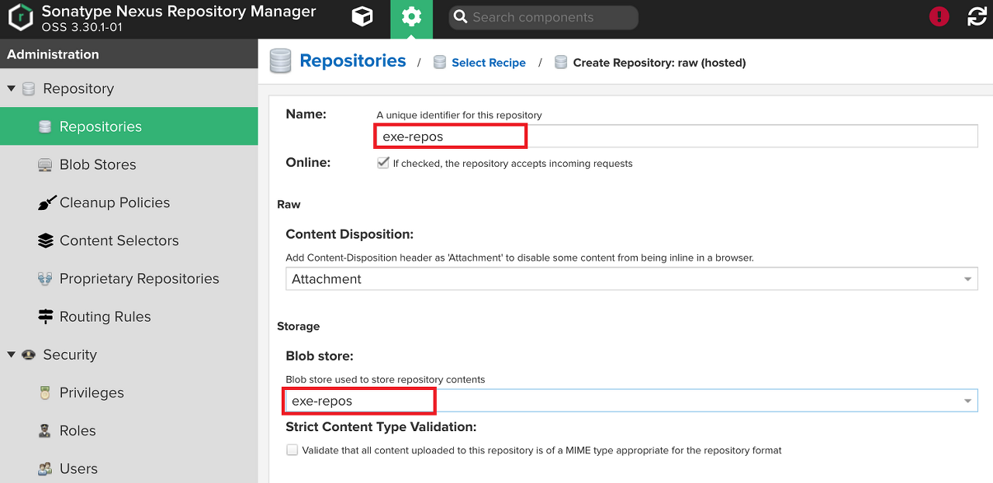
Task: Open Blob Stores in the sidebar
Action: click(129, 164)
